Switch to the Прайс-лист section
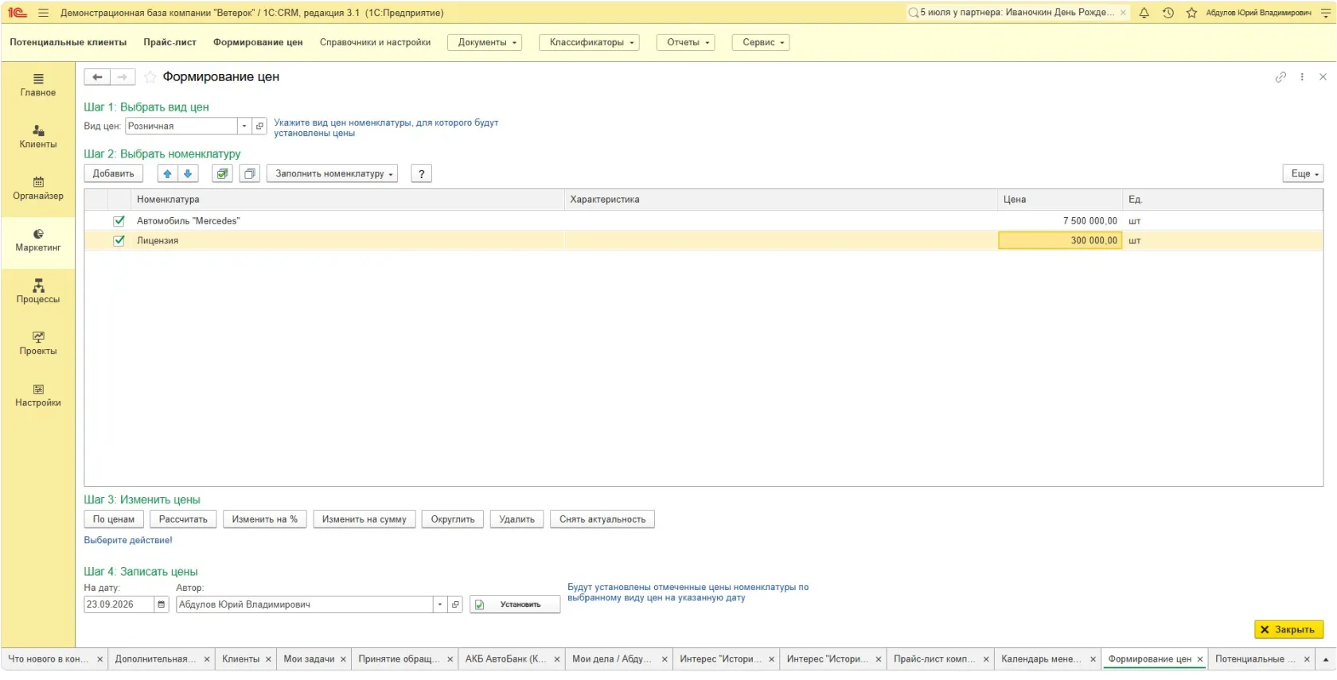This screenshot has width=1337, height=680. pyautogui.click(x=170, y=42)
